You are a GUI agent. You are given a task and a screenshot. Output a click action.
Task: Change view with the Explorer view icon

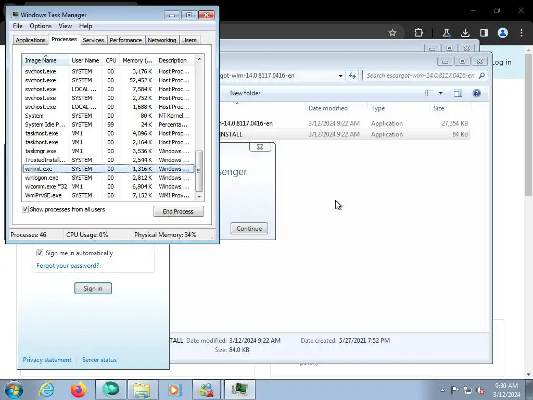429,93
